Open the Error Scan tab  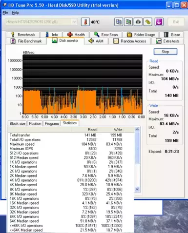point(106,35)
